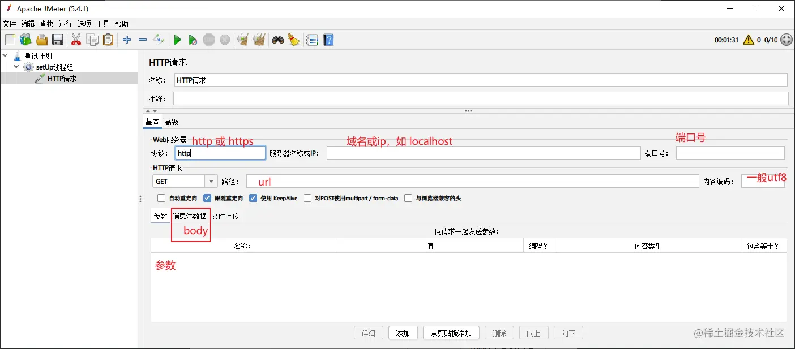795x349 pixels.
Task: Click the 添加 button
Action: 403,333
